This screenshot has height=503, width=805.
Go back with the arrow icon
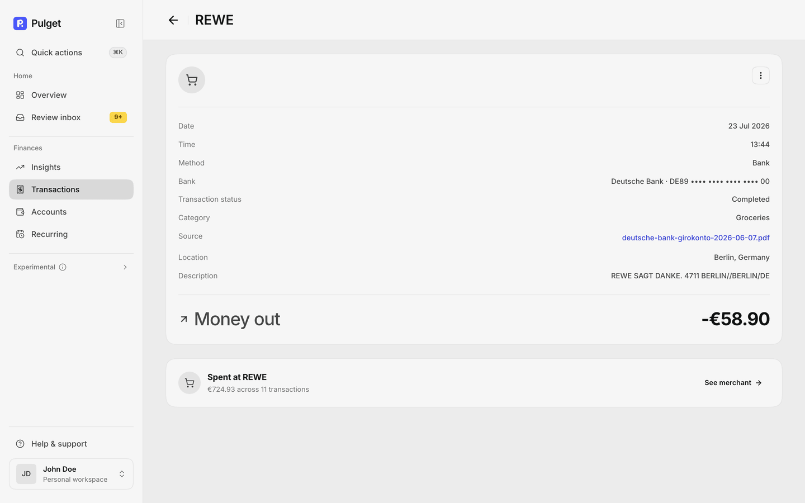click(173, 20)
